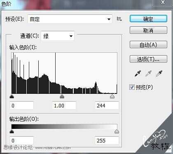Select the white point eyedropper

tap(159, 74)
